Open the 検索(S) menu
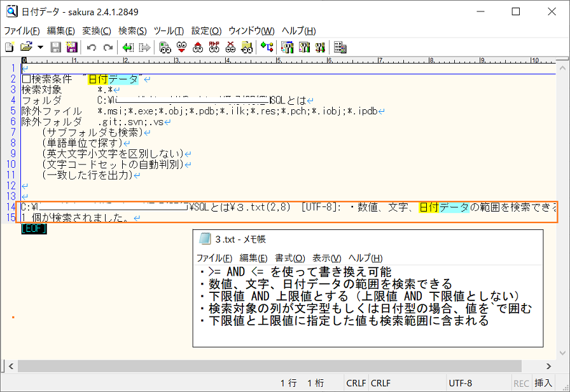This screenshot has height=392, width=570. point(132,31)
